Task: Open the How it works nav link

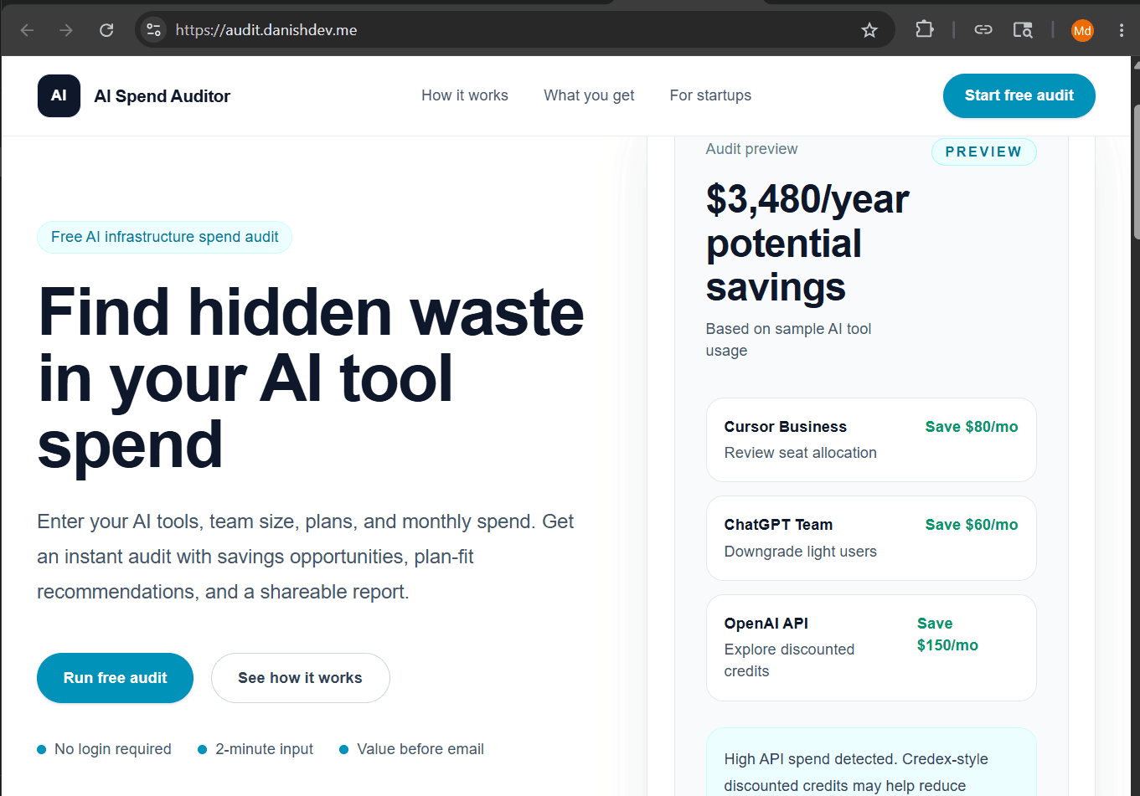Action: (465, 95)
